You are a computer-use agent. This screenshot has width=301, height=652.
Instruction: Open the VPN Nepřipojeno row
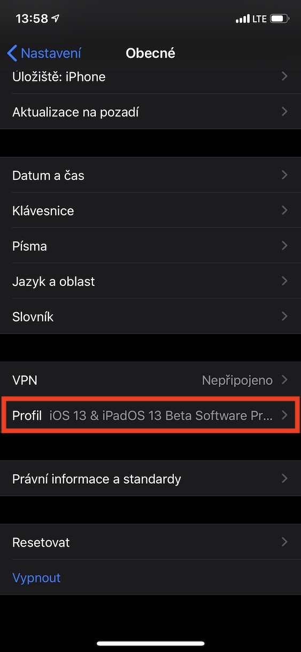[150, 380]
